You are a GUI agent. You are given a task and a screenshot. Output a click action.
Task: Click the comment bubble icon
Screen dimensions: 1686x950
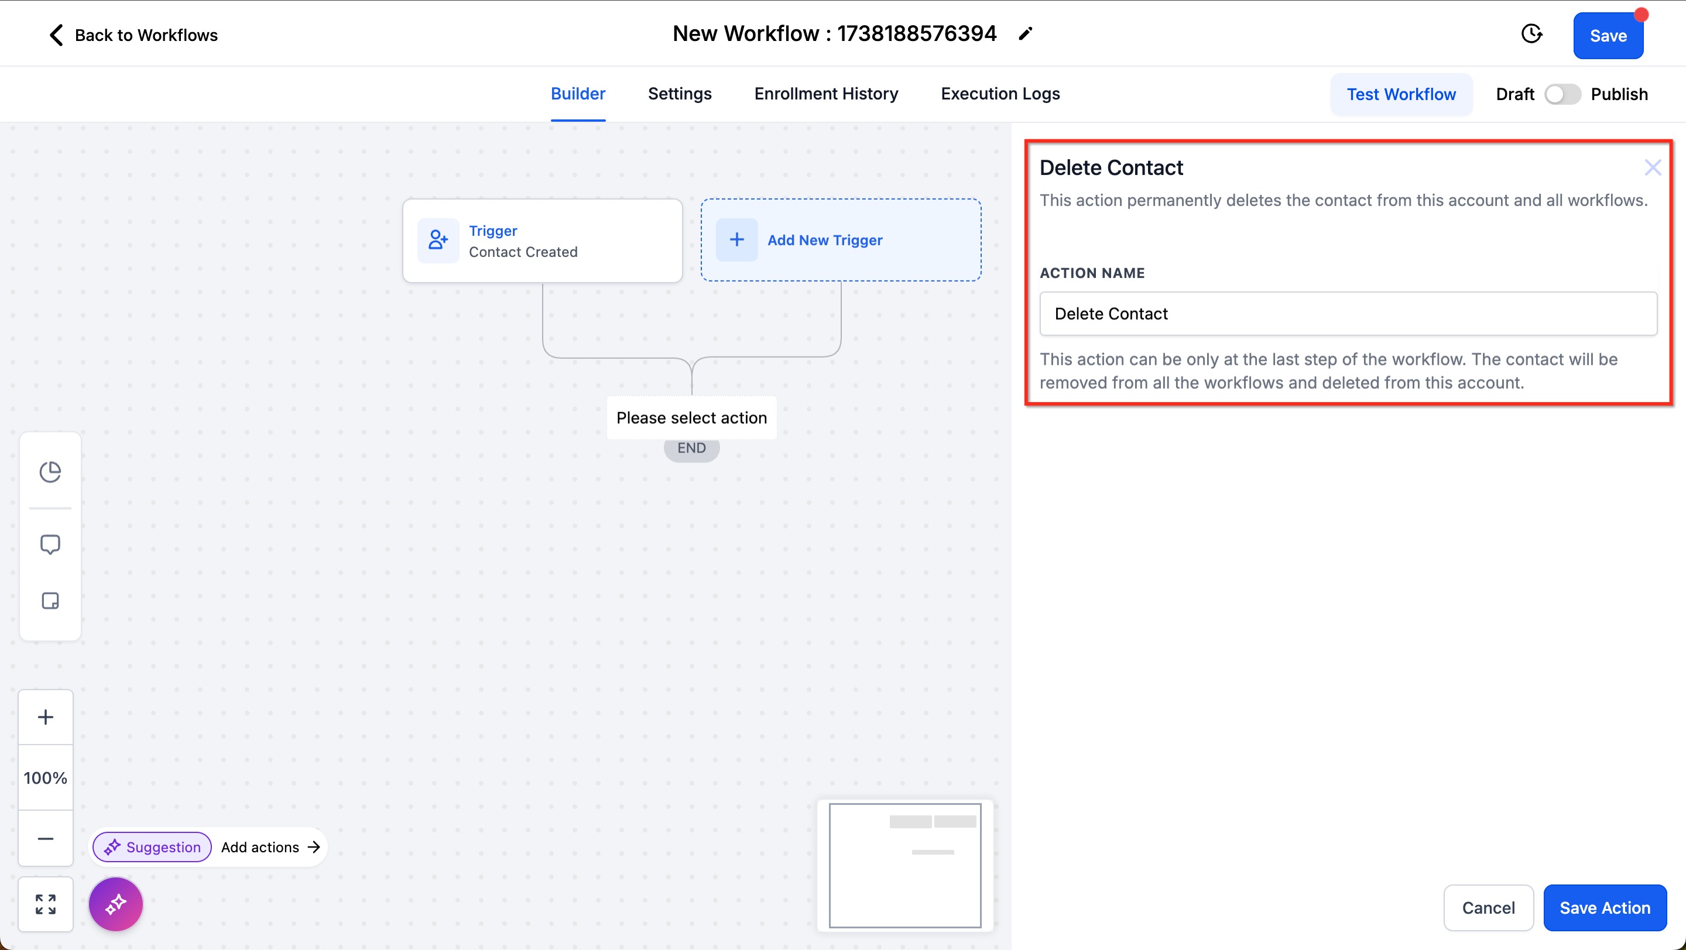(x=50, y=544)
